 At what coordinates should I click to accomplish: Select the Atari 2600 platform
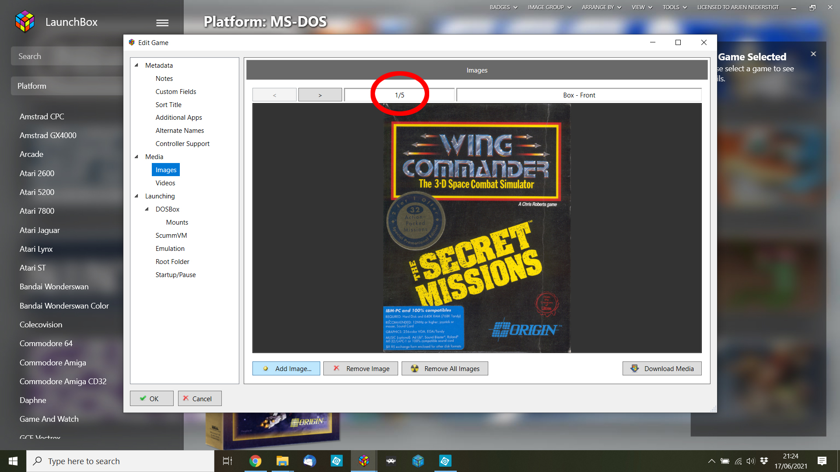pos(37,174)
